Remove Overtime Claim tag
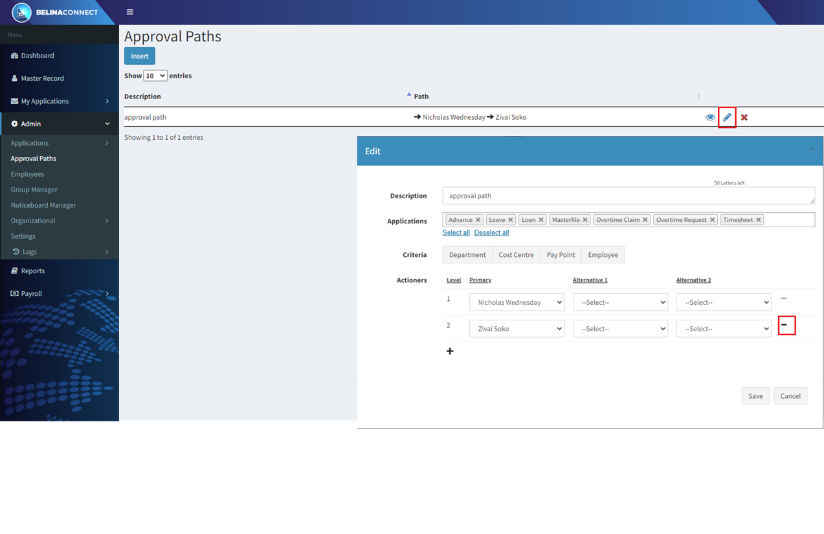This screenshot has width=824, height=534. coord(645,220)
